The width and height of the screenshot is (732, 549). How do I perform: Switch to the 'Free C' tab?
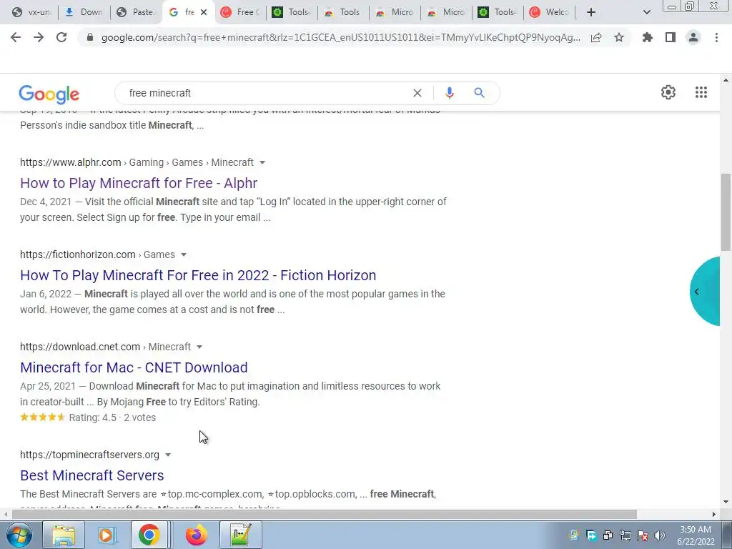pyautogui.click(x=240, y=12)
